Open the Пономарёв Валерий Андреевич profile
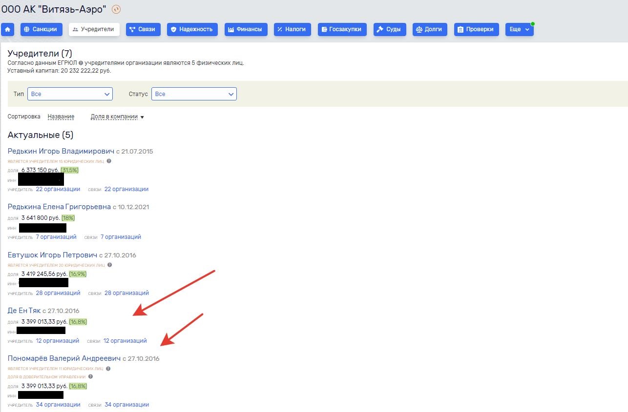Screen dimensions: 628x412 coord(64,358)
